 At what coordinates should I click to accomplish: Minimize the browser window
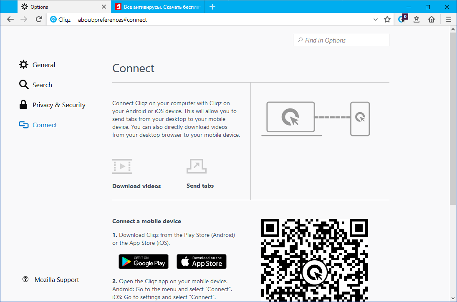coord(409,7)
